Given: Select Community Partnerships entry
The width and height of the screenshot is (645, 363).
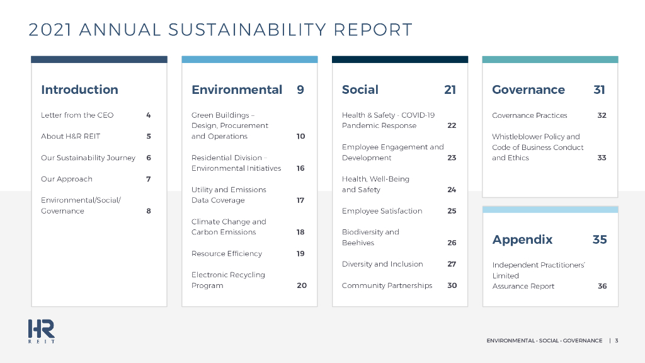Looking at the screenshot, I should click(387, 285).
